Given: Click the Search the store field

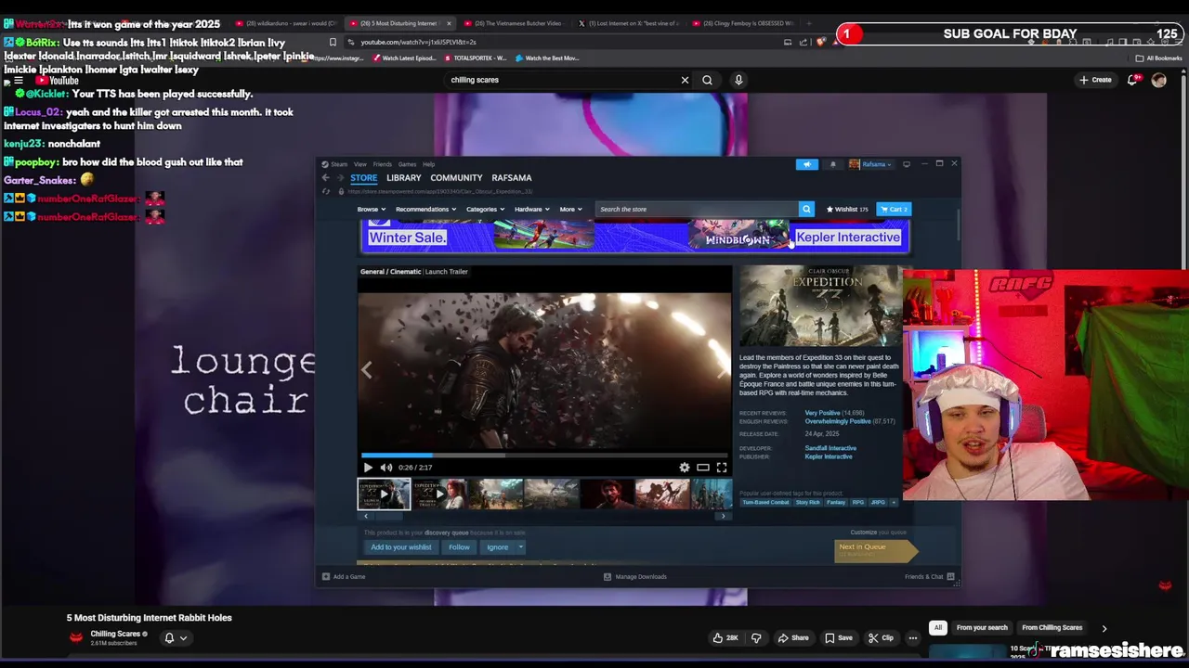Looking at the screenshot, I should [697, 209].
